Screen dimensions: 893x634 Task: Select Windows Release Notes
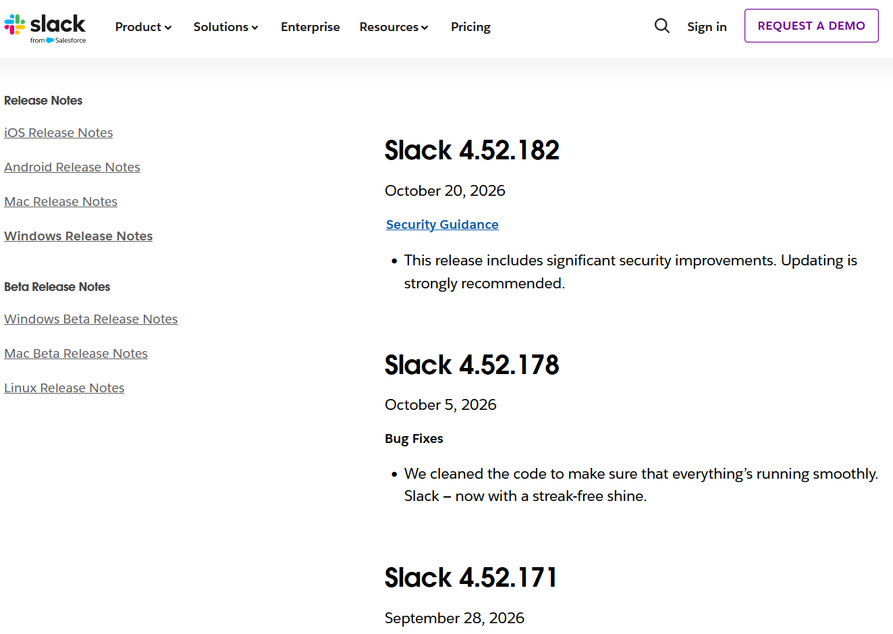[78, 236]
